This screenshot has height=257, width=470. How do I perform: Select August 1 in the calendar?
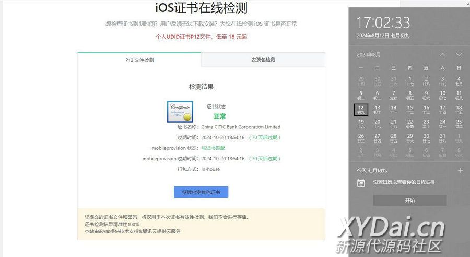coord(410,81)
